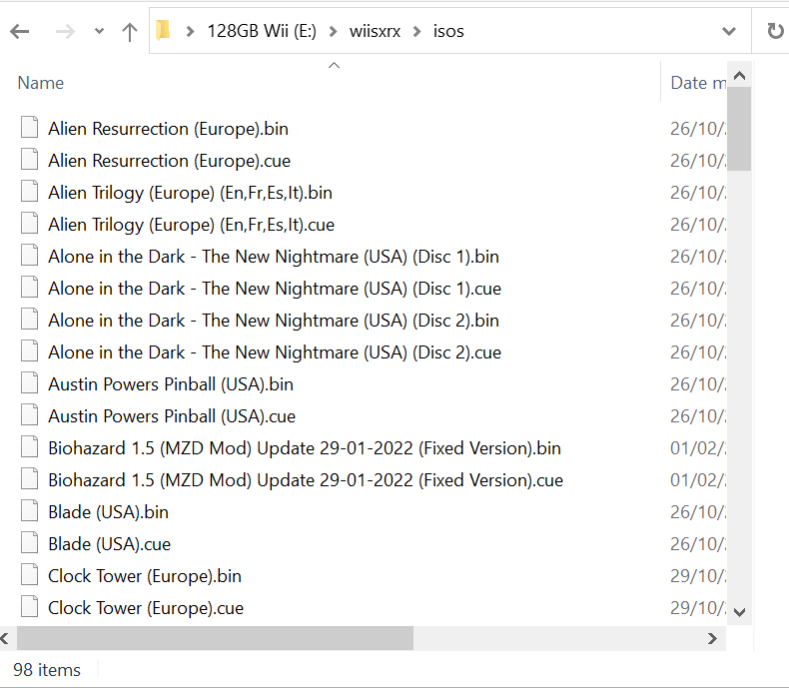
Task: Open the recent locations dropdown chevron
Action: (99, 31)
